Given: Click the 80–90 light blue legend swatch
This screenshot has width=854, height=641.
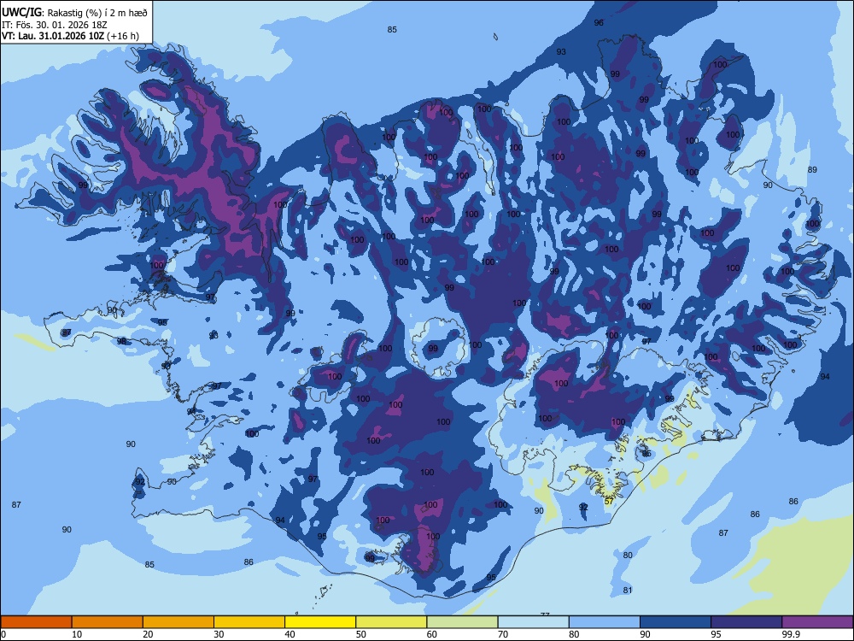Looking at the screenshot, I should click(605, 622).
